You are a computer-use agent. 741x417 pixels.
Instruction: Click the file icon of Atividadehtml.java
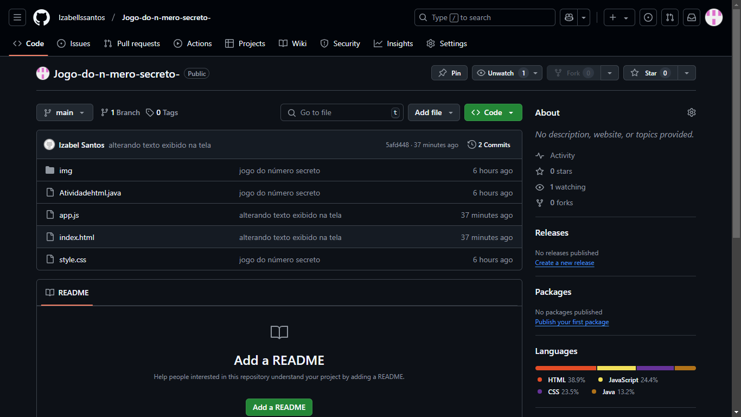[x=50, y=193]
